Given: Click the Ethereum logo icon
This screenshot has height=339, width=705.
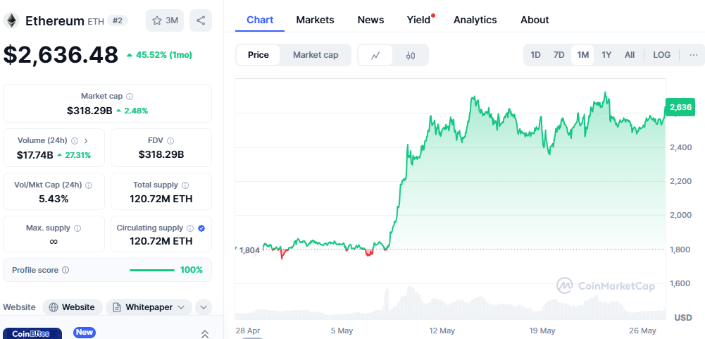Looking at the screenshot, I should 11,20.
